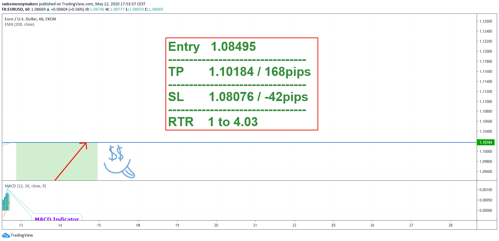499x241 pixels.
Task: Click date 18 on the time axis
Action: click(x=138, y=225)
